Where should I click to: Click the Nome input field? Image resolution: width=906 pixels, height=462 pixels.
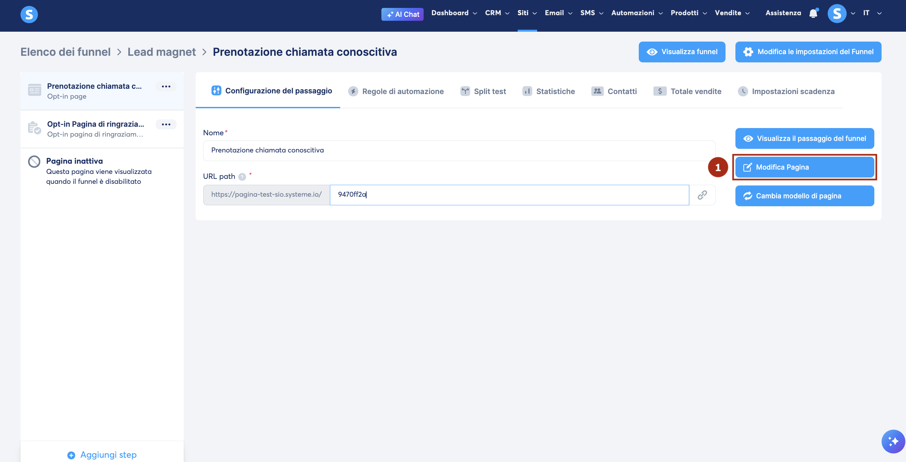[x=459, y=150]
